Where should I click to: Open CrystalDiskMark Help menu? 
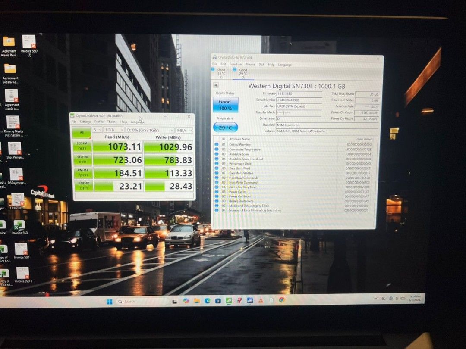124,122
